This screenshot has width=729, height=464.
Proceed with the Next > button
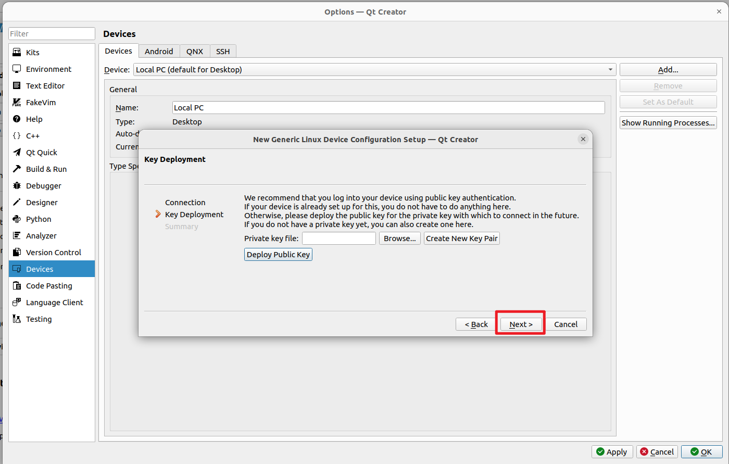click(x=521, y=324)
